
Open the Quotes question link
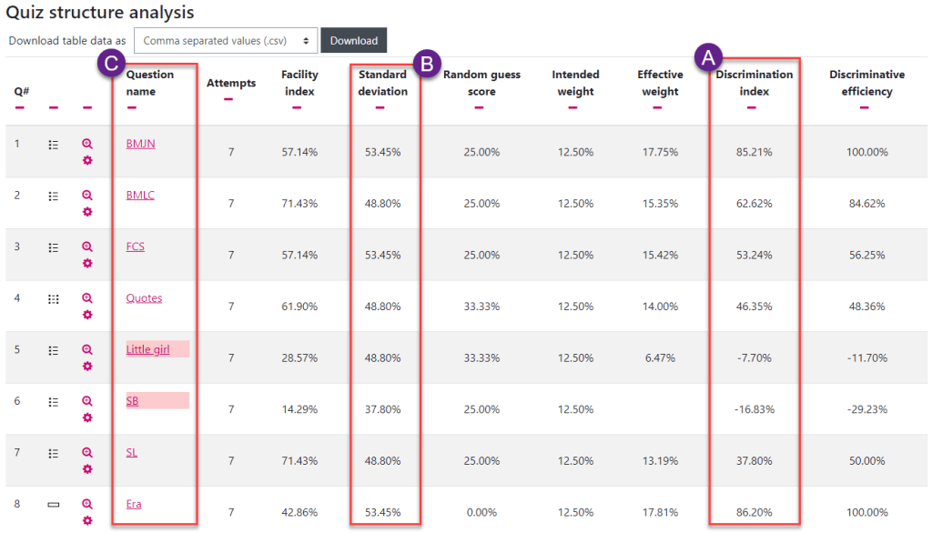pyautogui.click(x=144, y=297)
